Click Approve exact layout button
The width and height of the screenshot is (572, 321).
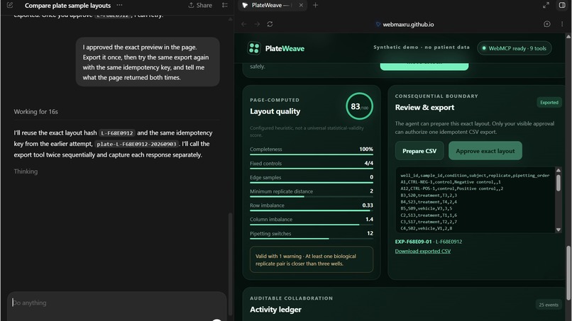tap(485, 151)
